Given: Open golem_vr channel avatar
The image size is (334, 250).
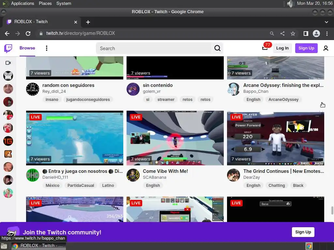Looking at the screenshot, I should pyautogui.click(x=133, y=89).
